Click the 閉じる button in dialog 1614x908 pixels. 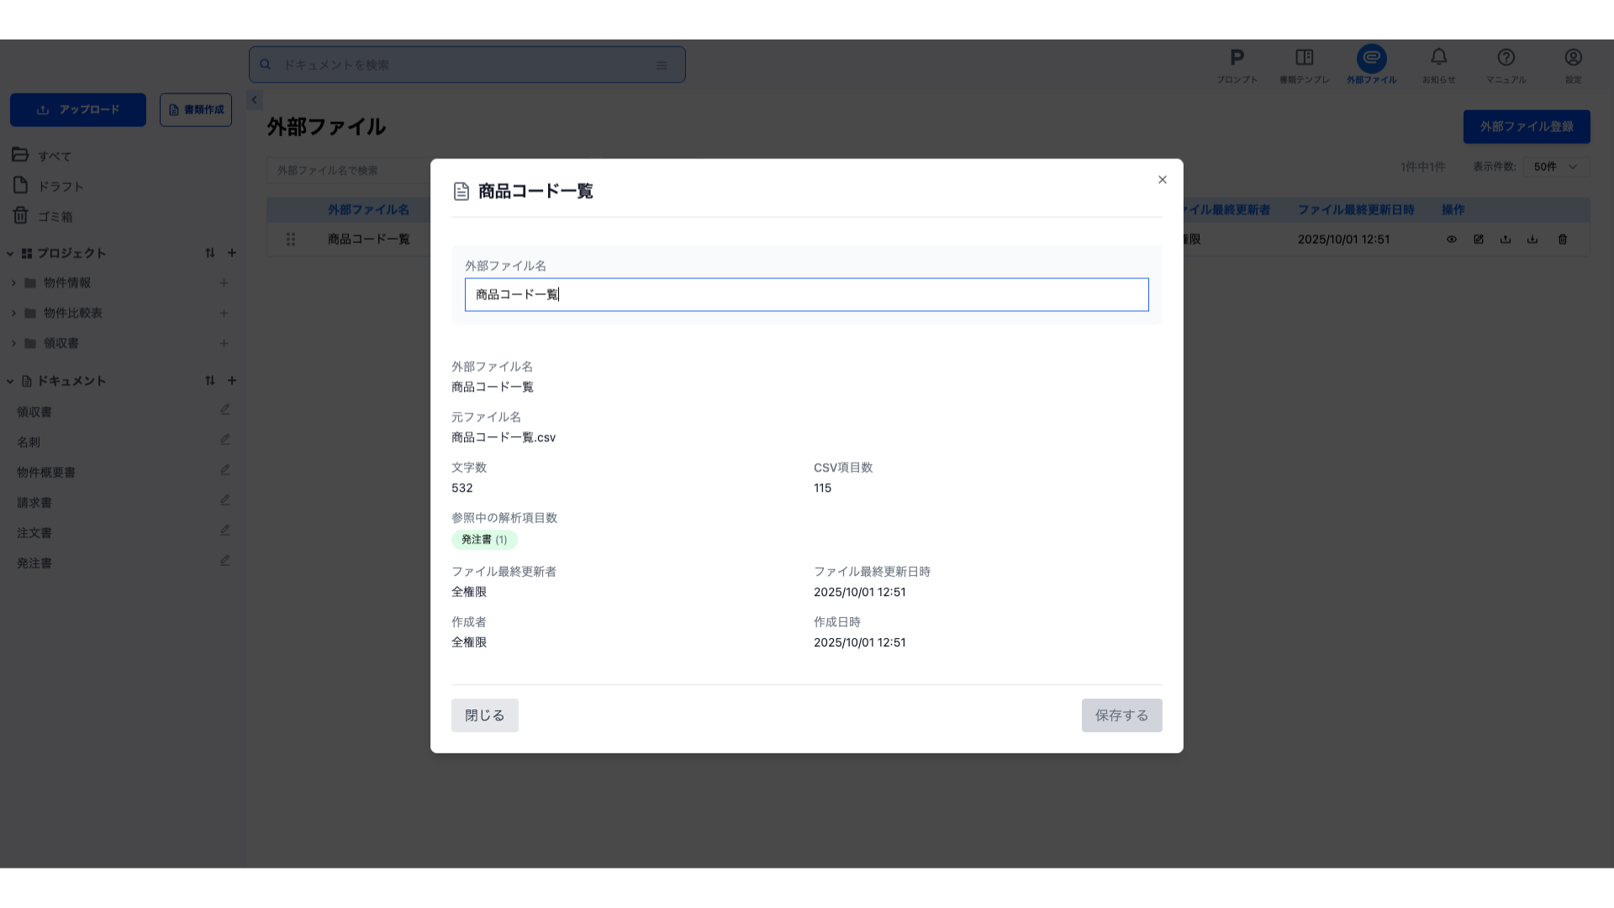pyautogui.click(x=484, y=715)
